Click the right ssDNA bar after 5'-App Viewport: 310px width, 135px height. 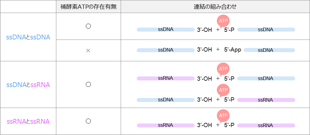(x=269, y=50)
